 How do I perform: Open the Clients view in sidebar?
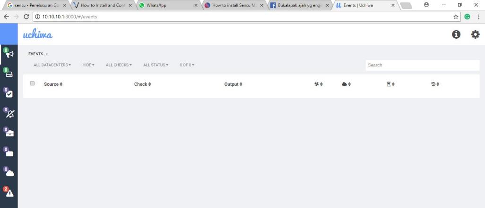9,74
